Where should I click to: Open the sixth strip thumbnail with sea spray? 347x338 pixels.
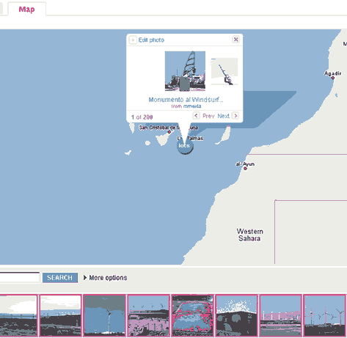236,316
